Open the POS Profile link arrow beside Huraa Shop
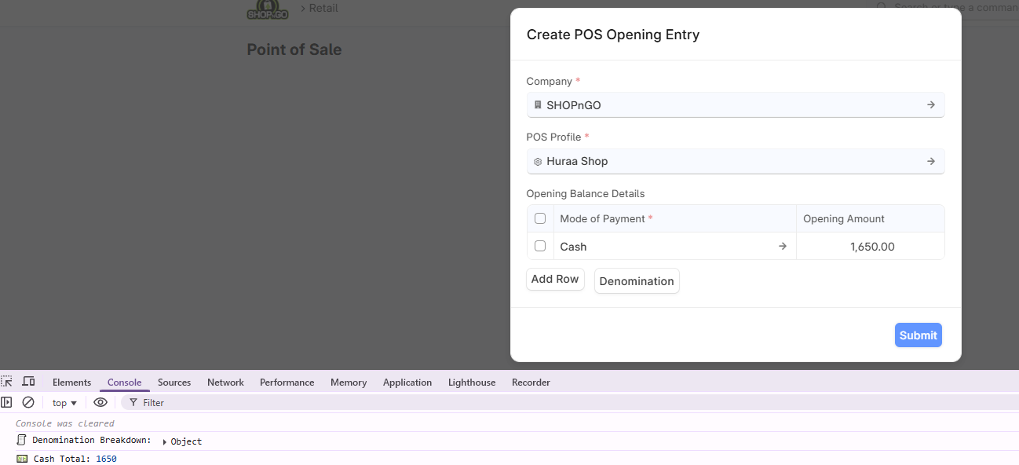Image resolution: width=1019 pixels, height=465 pixels. coord(931,161)
